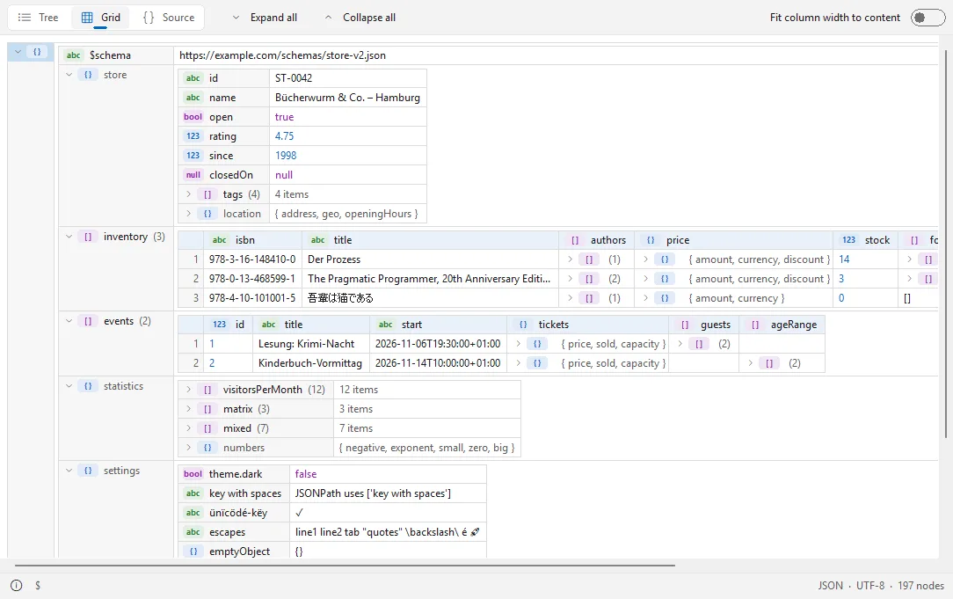The image size is (953, 599).
Task: Expand the numbers object
Action: [188, 449]
